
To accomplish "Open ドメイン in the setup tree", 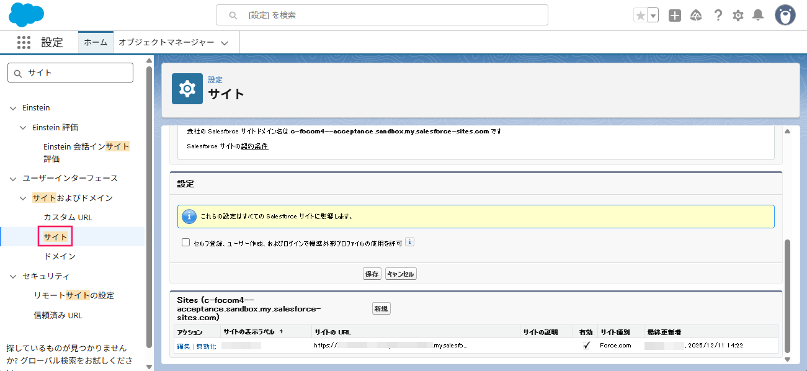I will click(x=60, y=256).
